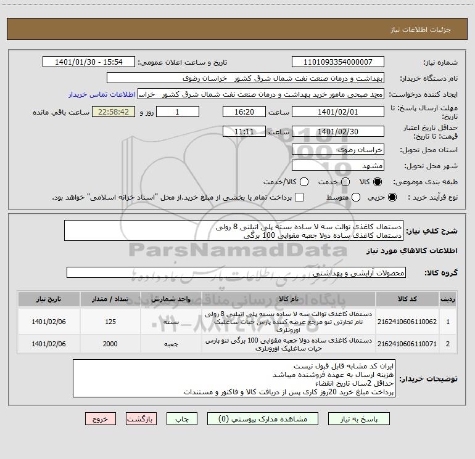Click the پاسخ به نیاز button
This screenshot has width=475, height=459.
359,419
